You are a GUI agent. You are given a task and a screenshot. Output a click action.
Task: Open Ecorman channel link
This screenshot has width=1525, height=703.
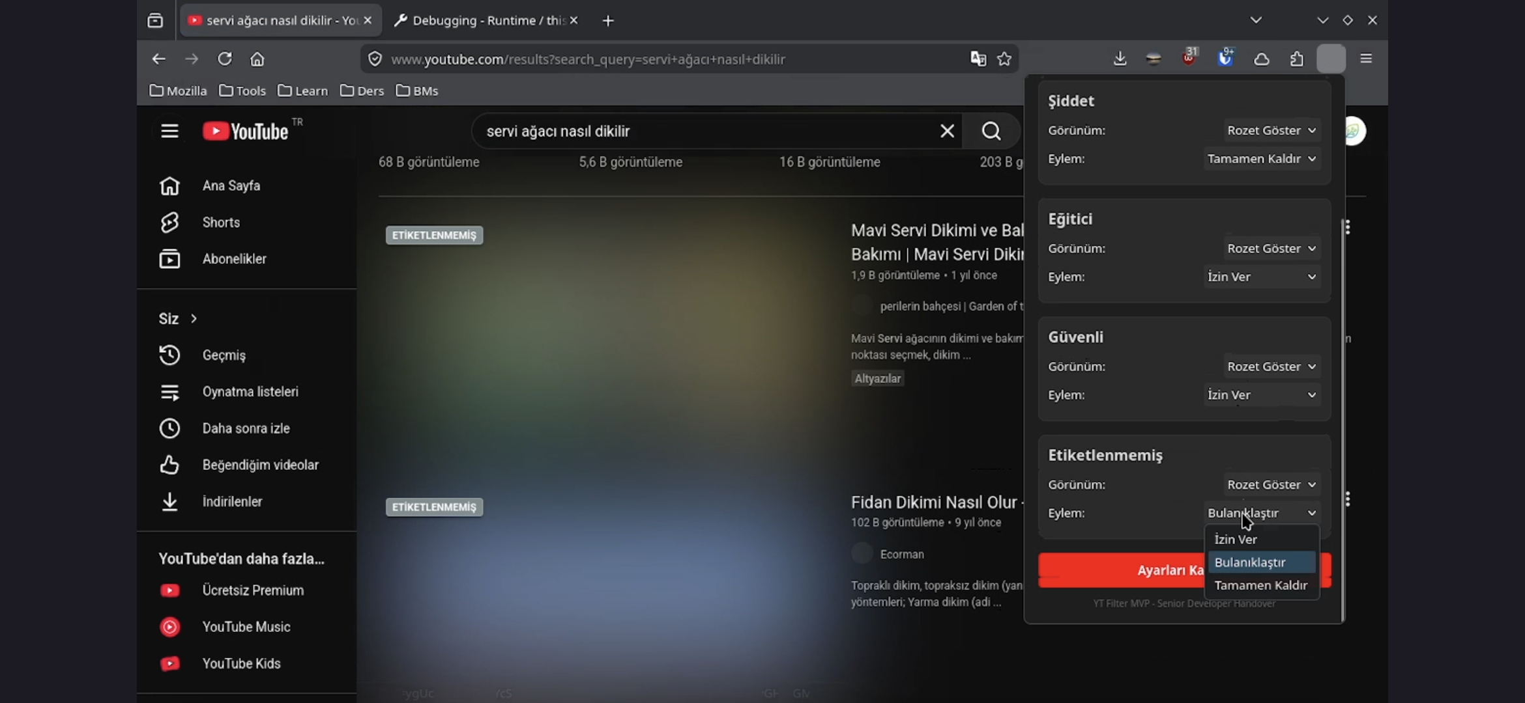click(902, 554)
